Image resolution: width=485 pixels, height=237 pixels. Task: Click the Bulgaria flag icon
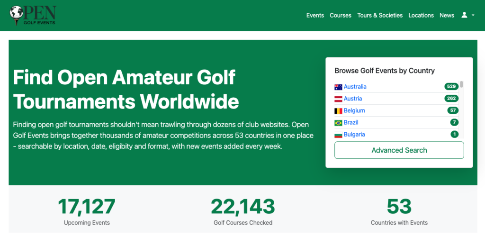[338, 135]
